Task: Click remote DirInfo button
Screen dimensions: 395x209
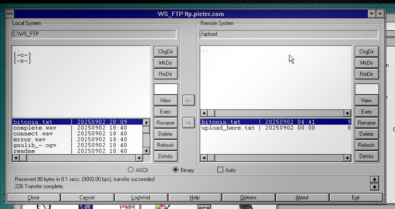Action: pyautogui.click(x=367, y=156)
